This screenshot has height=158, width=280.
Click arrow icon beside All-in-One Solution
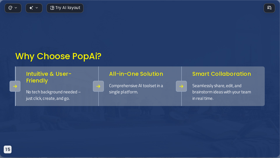[x=98, y=86]
